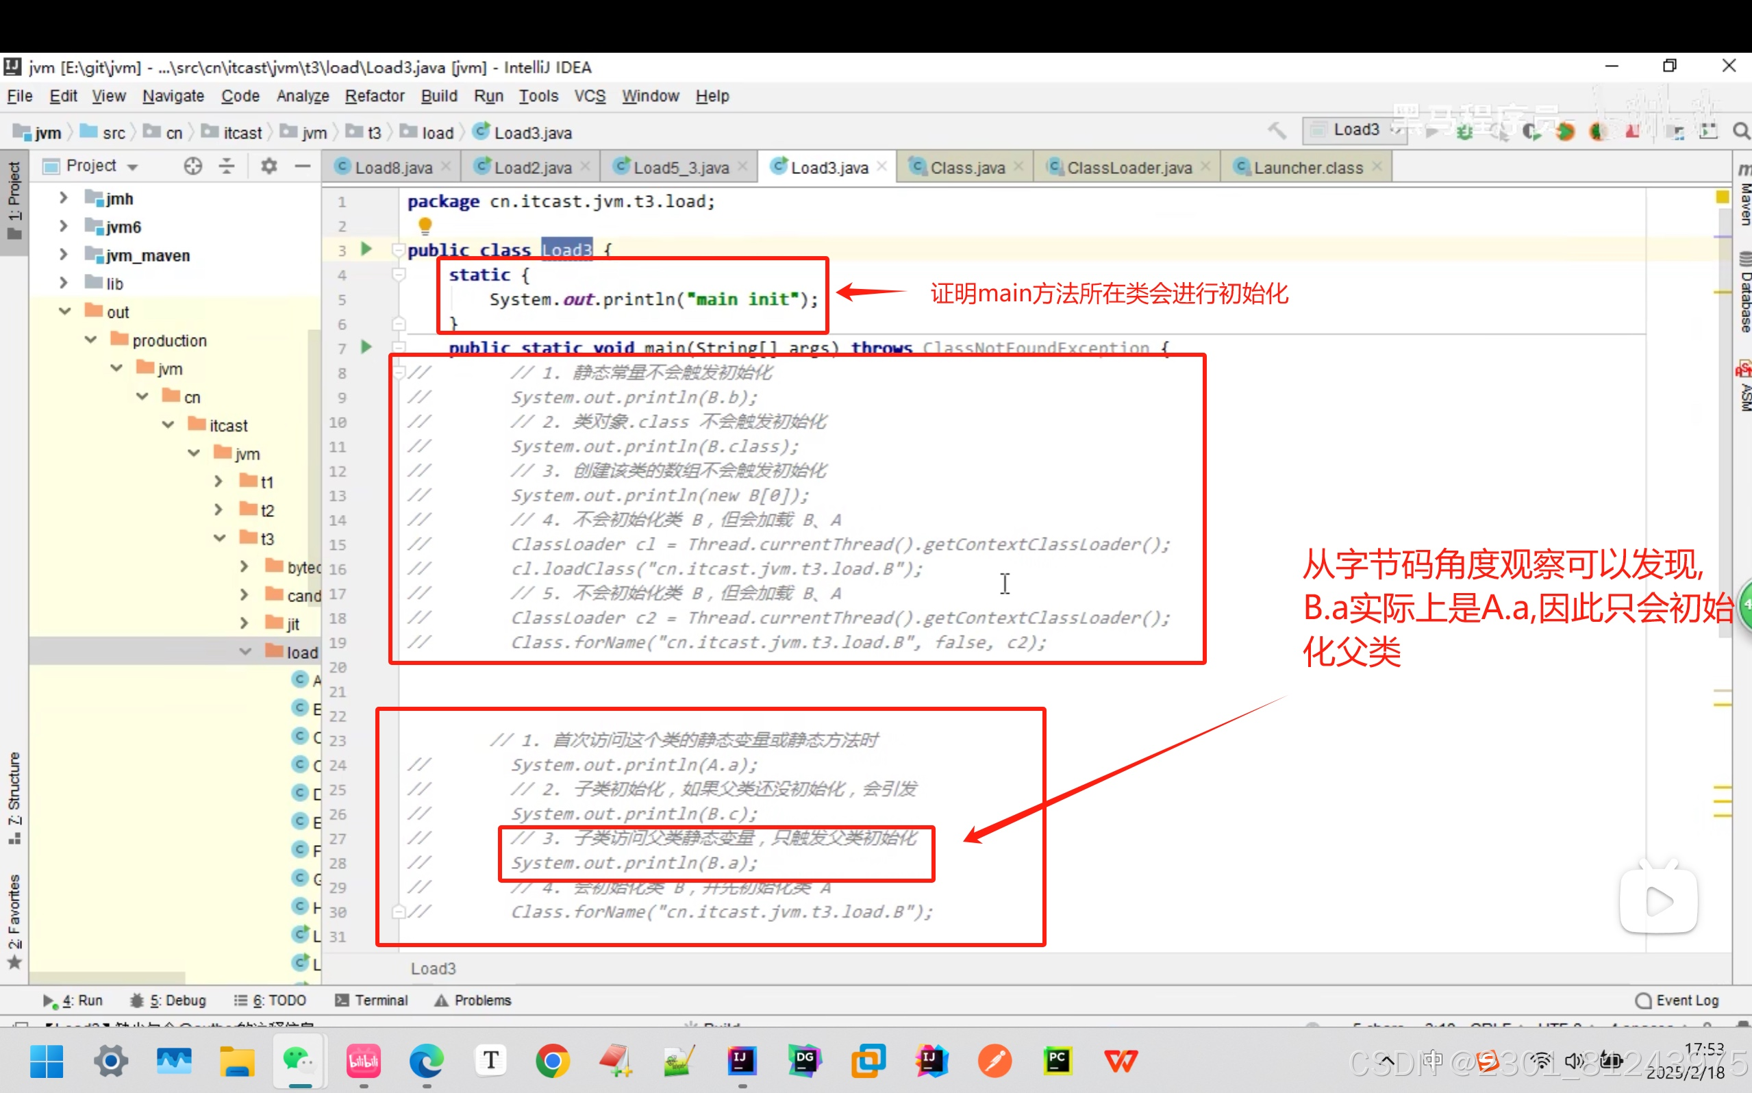Hide the Project panel with minus icon

coord(302,166)
